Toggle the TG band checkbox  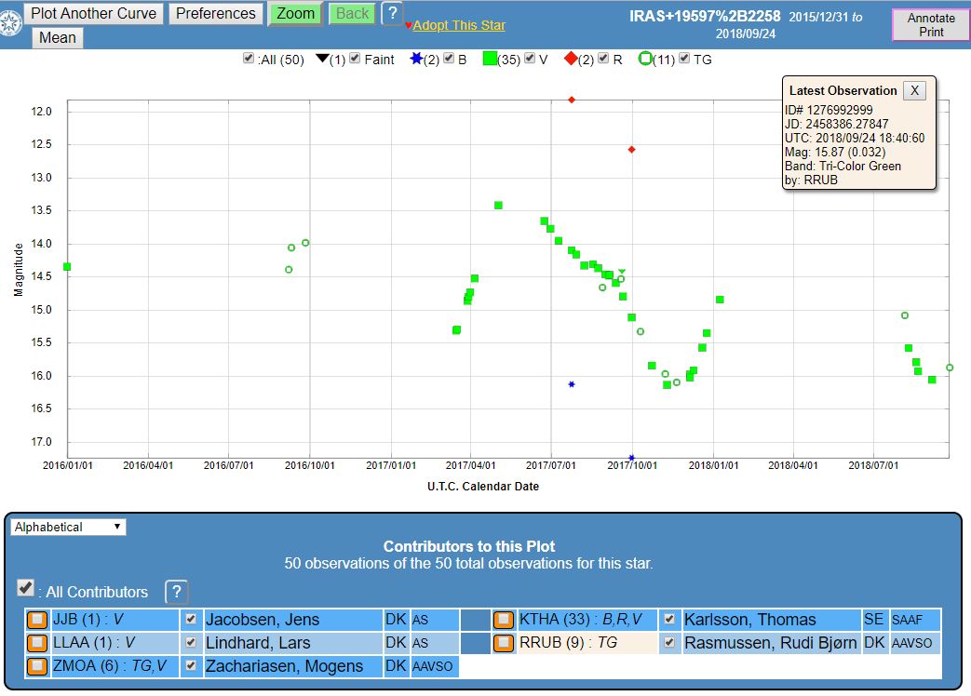685,59
